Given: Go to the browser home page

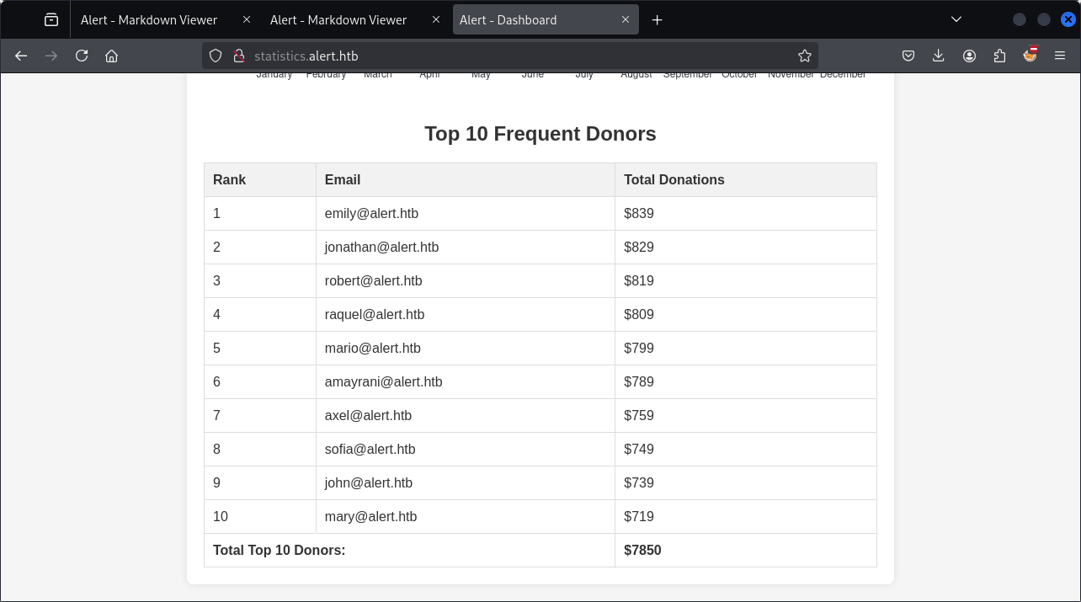Looking at the screenshot, I should (111, 56).
